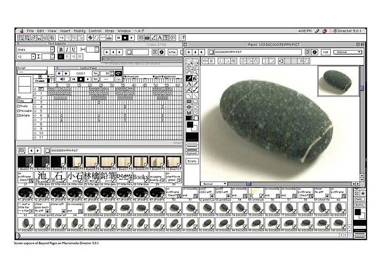Click Stop in the Control Panel
382x268 pixels.
[81, 79]
